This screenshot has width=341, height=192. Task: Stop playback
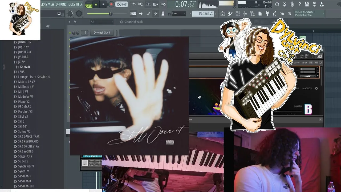(103, 5)
